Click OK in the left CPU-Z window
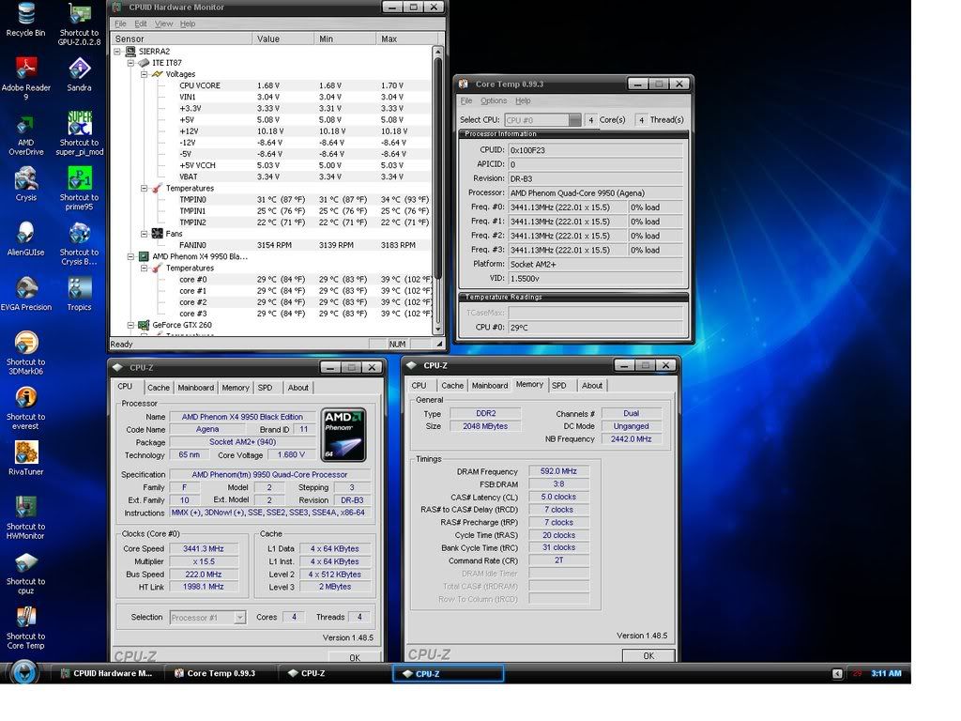 tap(355, 657)
